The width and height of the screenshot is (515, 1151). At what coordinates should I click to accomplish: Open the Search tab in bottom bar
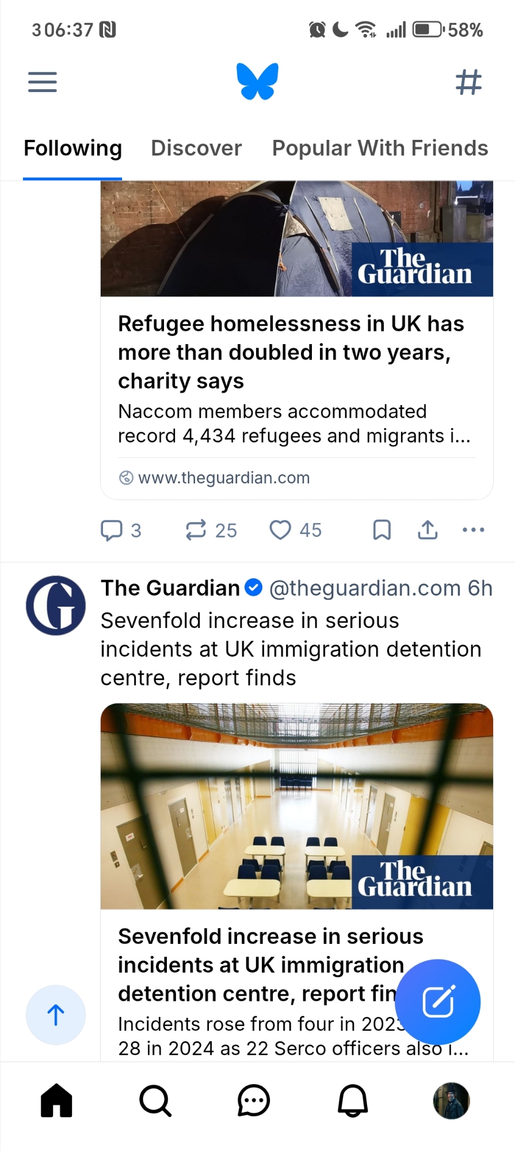coord(155,1101)
